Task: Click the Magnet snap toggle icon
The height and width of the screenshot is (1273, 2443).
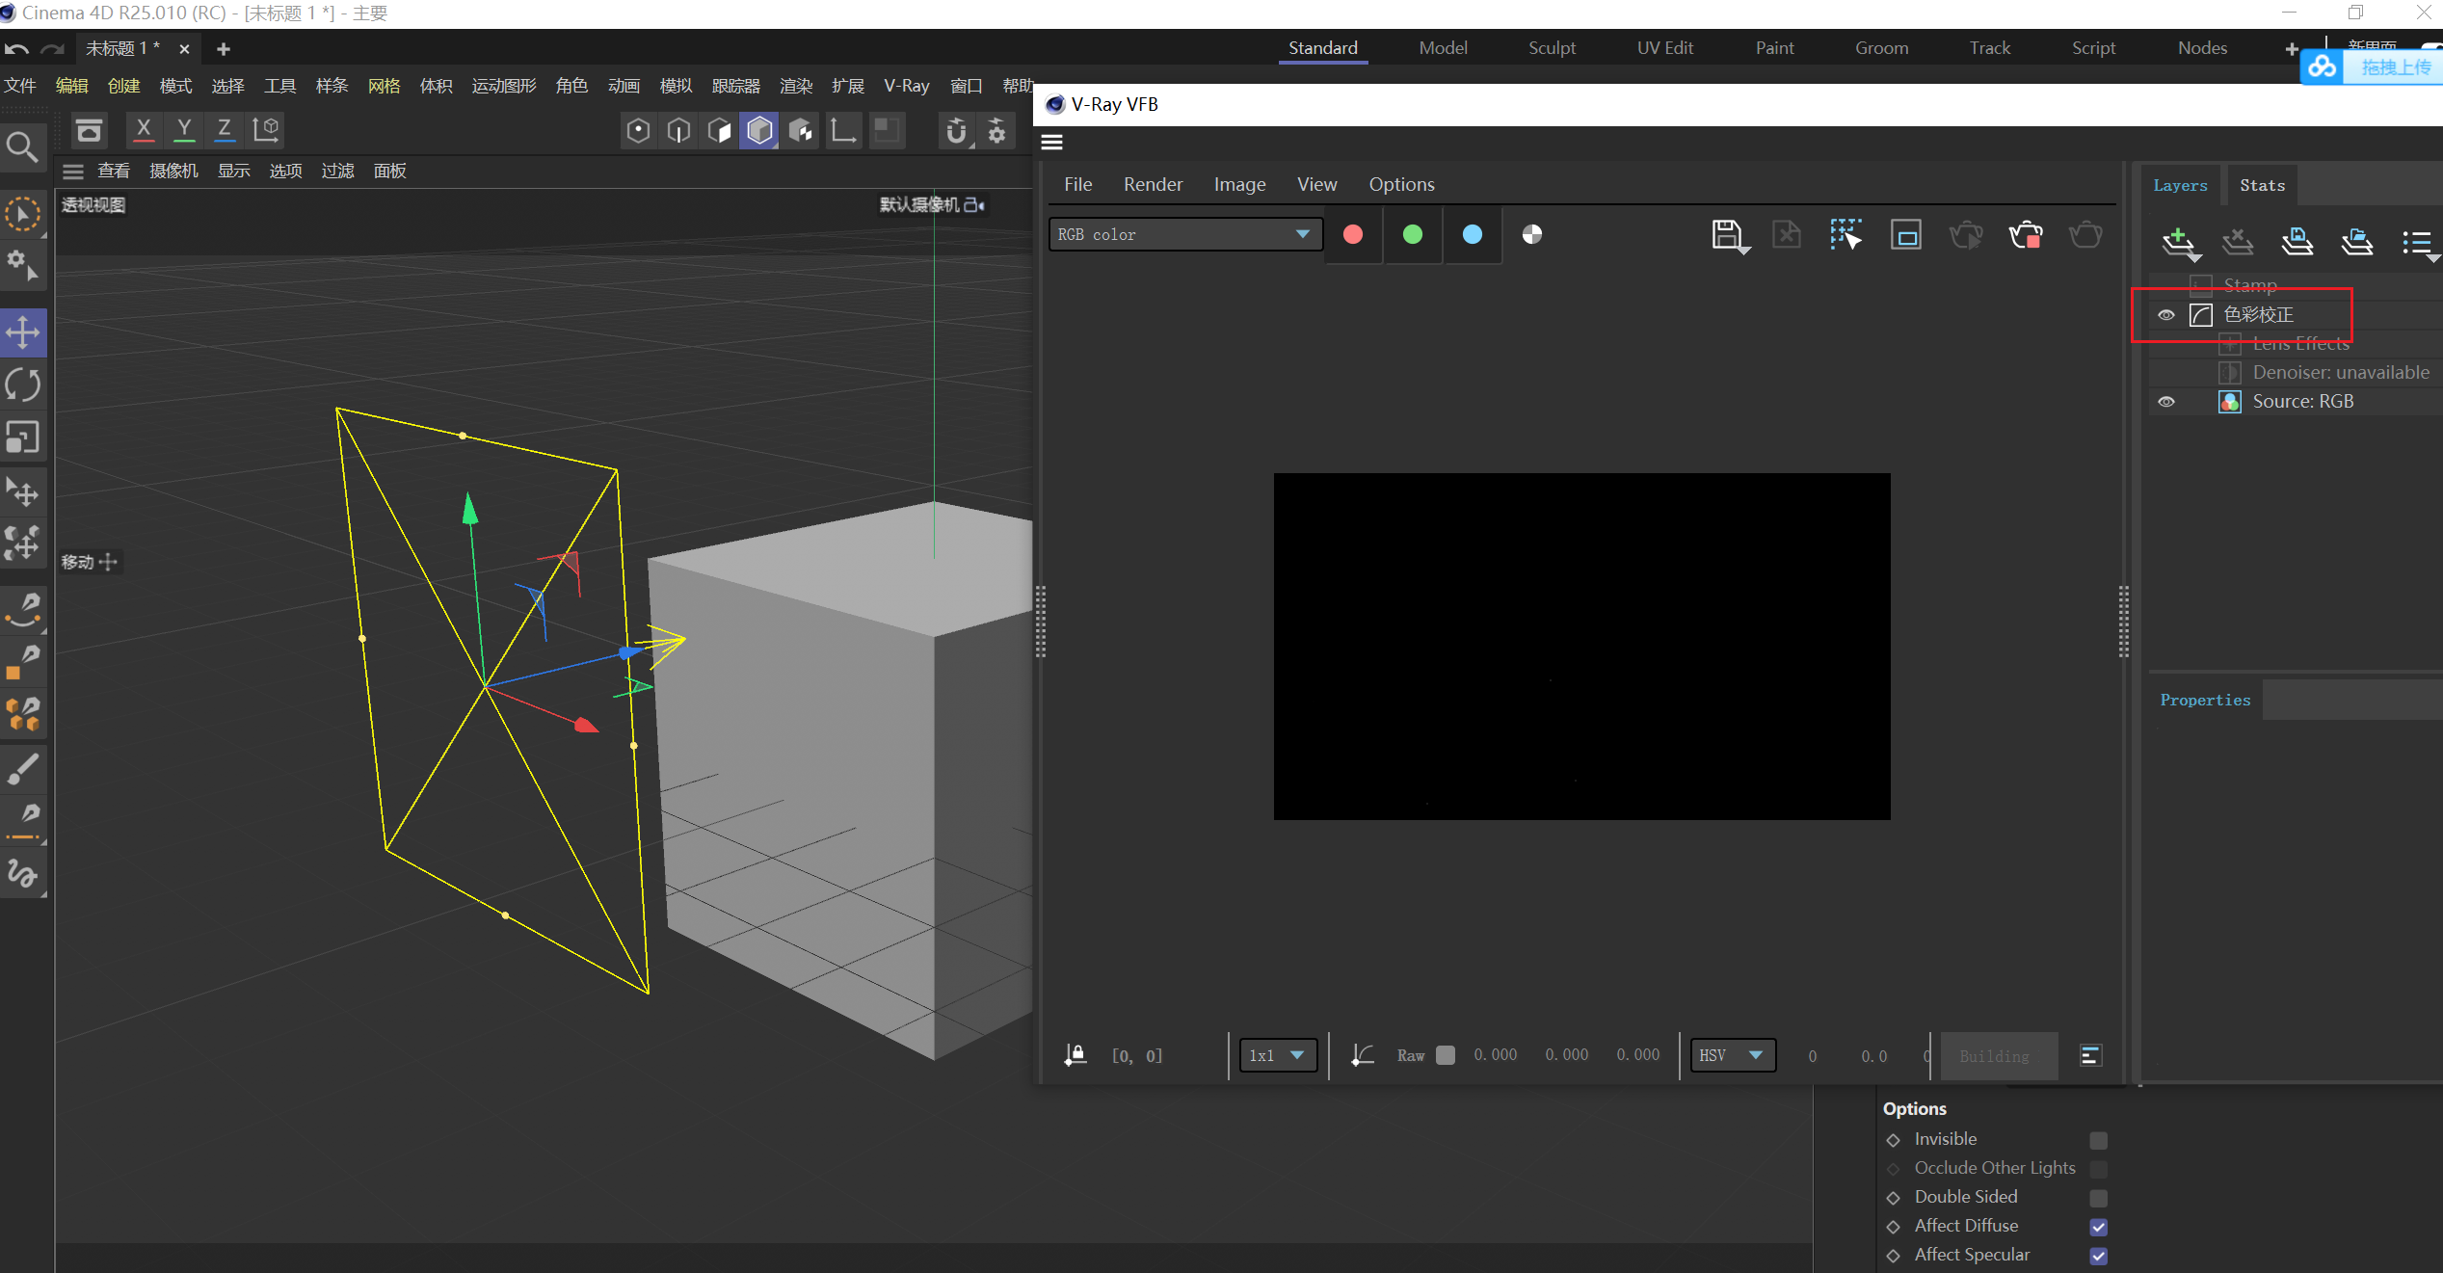Action: pos(958,132)
